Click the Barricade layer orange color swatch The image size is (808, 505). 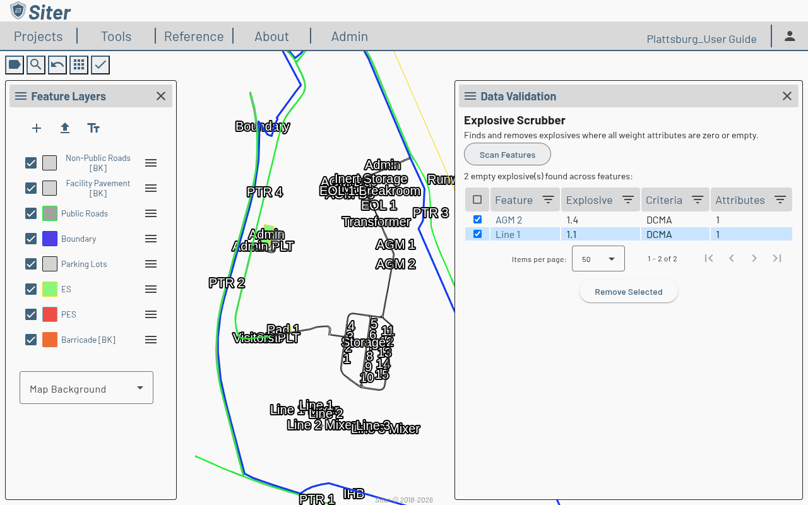[50, 340]
